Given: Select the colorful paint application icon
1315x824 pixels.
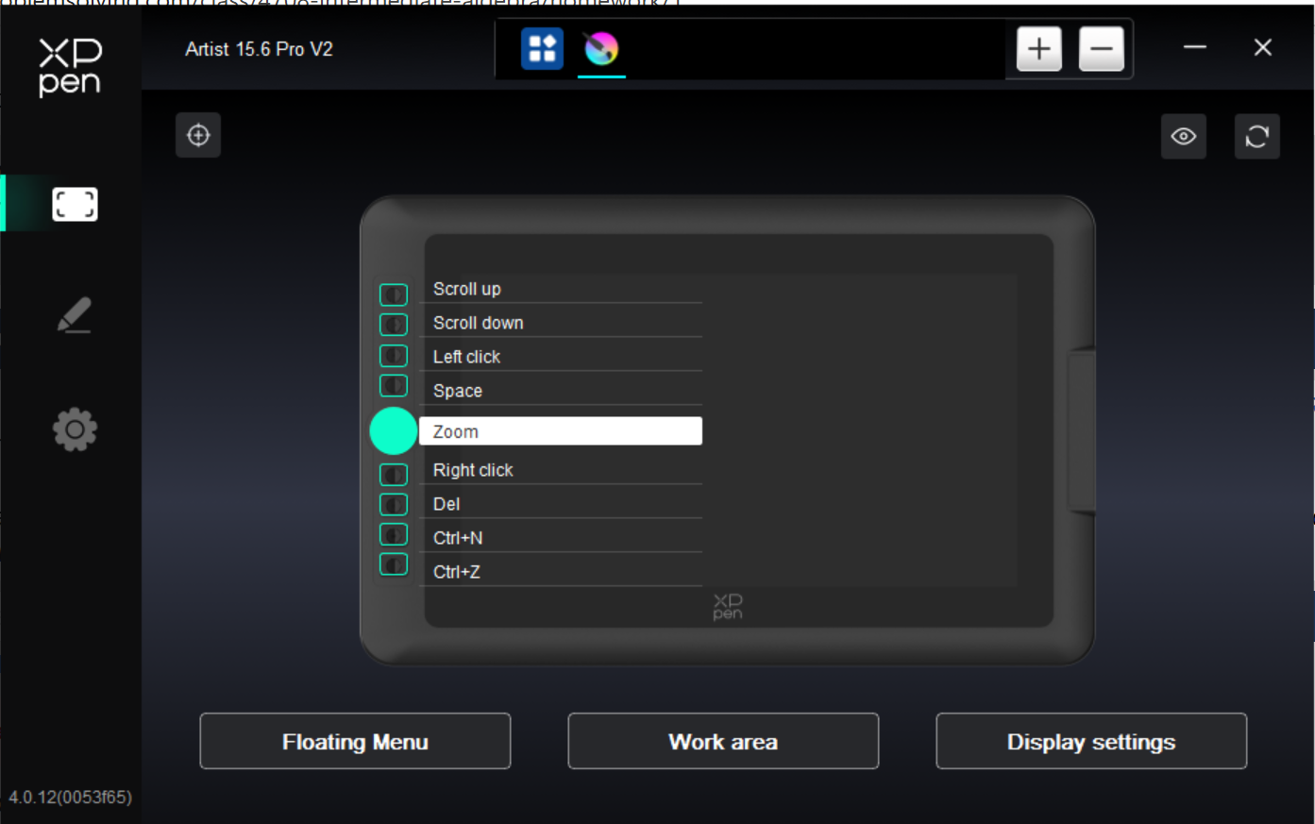Looking at the screenshot, I should (x=601, y=48).
